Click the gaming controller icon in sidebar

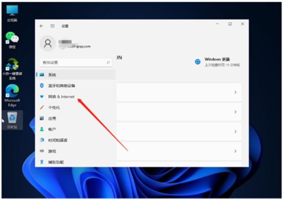42,151
